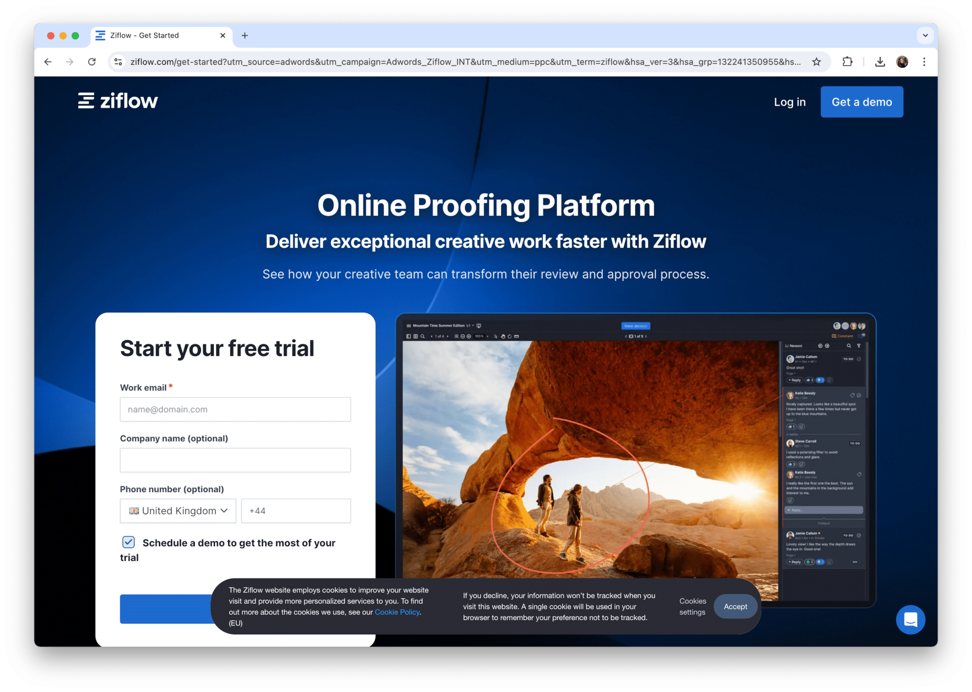
Task: Go back to the previous page
Action: (48, 62)
